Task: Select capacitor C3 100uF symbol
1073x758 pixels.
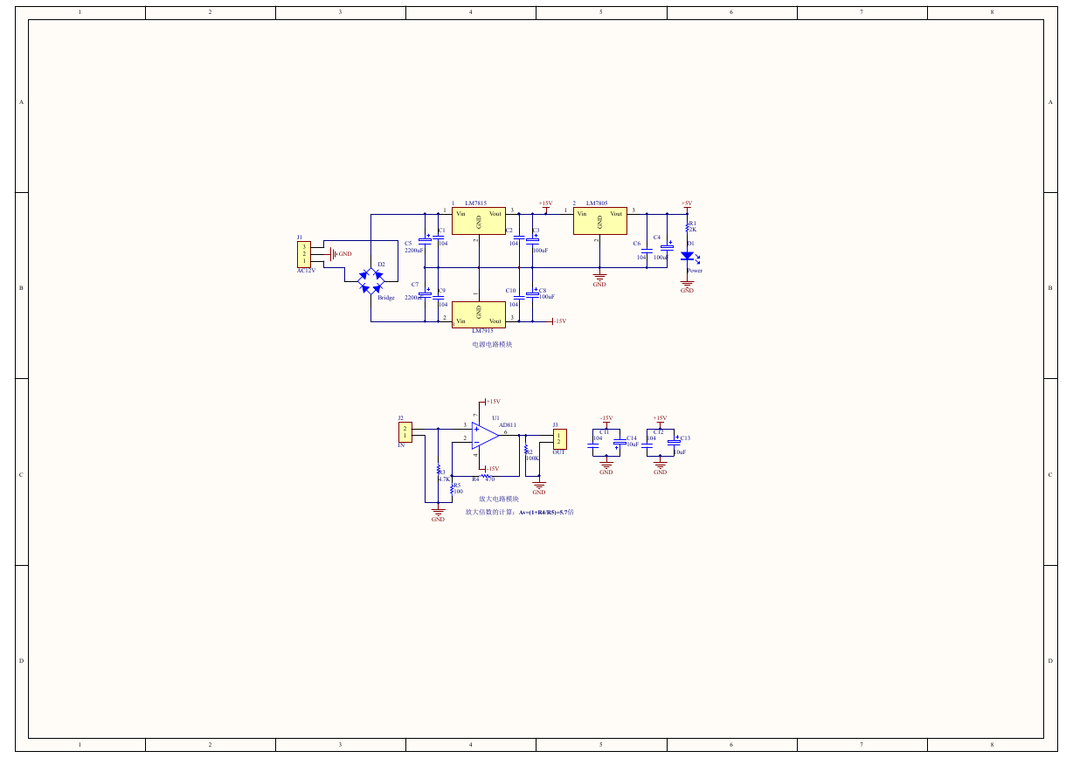Action: (532, 239)
